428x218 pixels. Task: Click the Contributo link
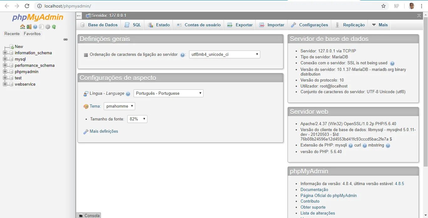tap(310, 201)
